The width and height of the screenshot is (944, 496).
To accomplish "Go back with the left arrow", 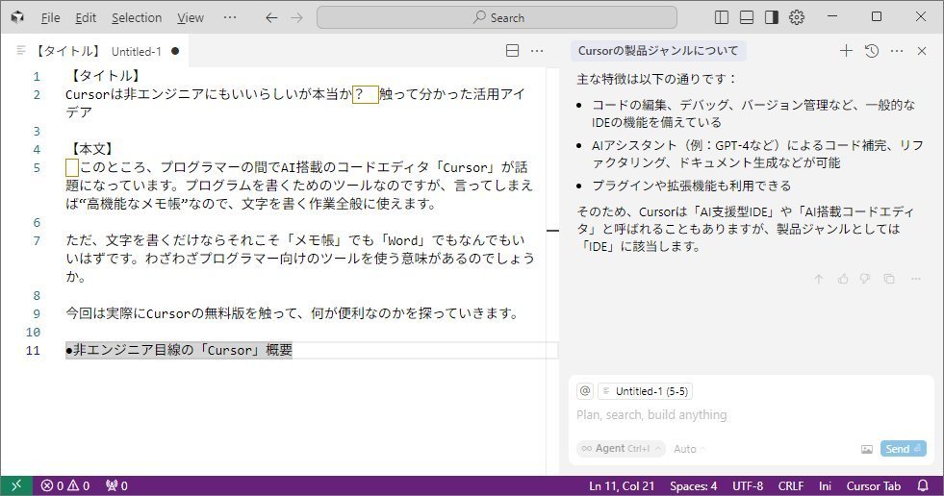I will coord(271,18).
